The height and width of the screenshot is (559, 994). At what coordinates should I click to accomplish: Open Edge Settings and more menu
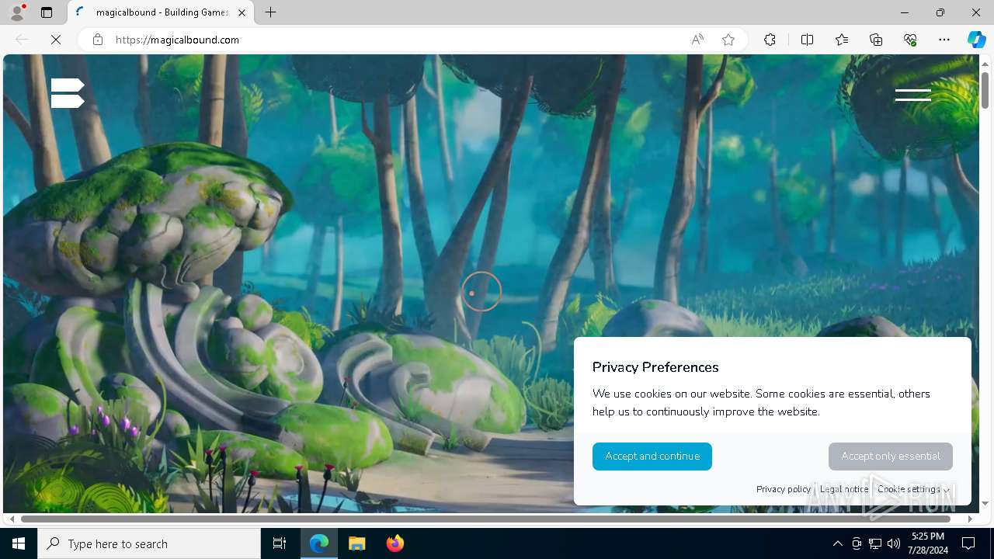point(944,40)
